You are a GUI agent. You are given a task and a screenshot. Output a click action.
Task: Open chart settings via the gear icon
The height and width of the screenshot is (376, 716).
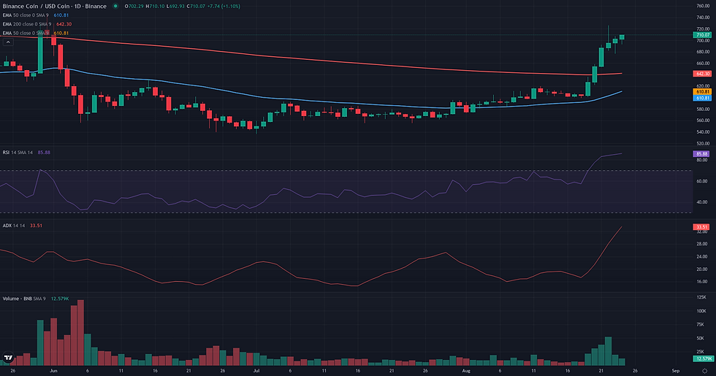coord(704,371)
